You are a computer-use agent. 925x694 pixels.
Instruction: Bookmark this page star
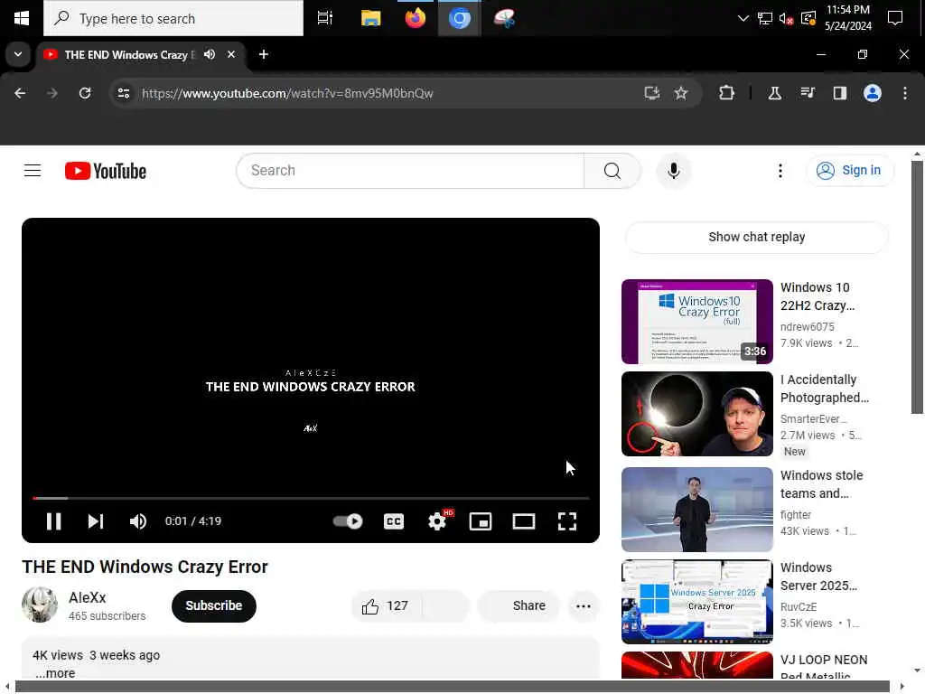[681, 93]
